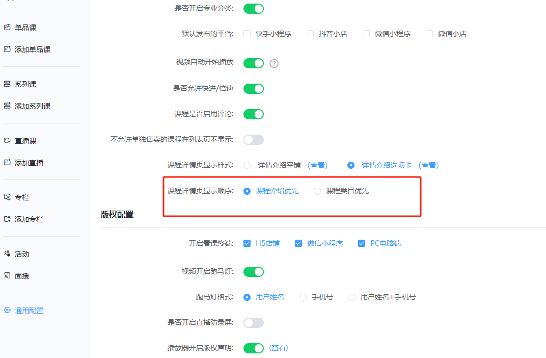This screenshot has width=546, height=358.
Task: Select 课程介绍优先 radio option
Action: tap(247, 191)
